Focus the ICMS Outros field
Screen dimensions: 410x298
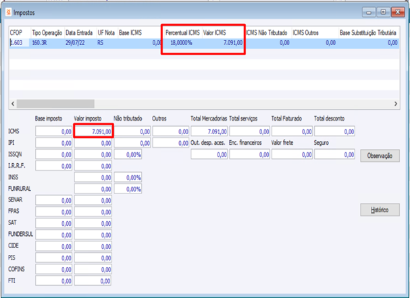[x=171, y=131]
